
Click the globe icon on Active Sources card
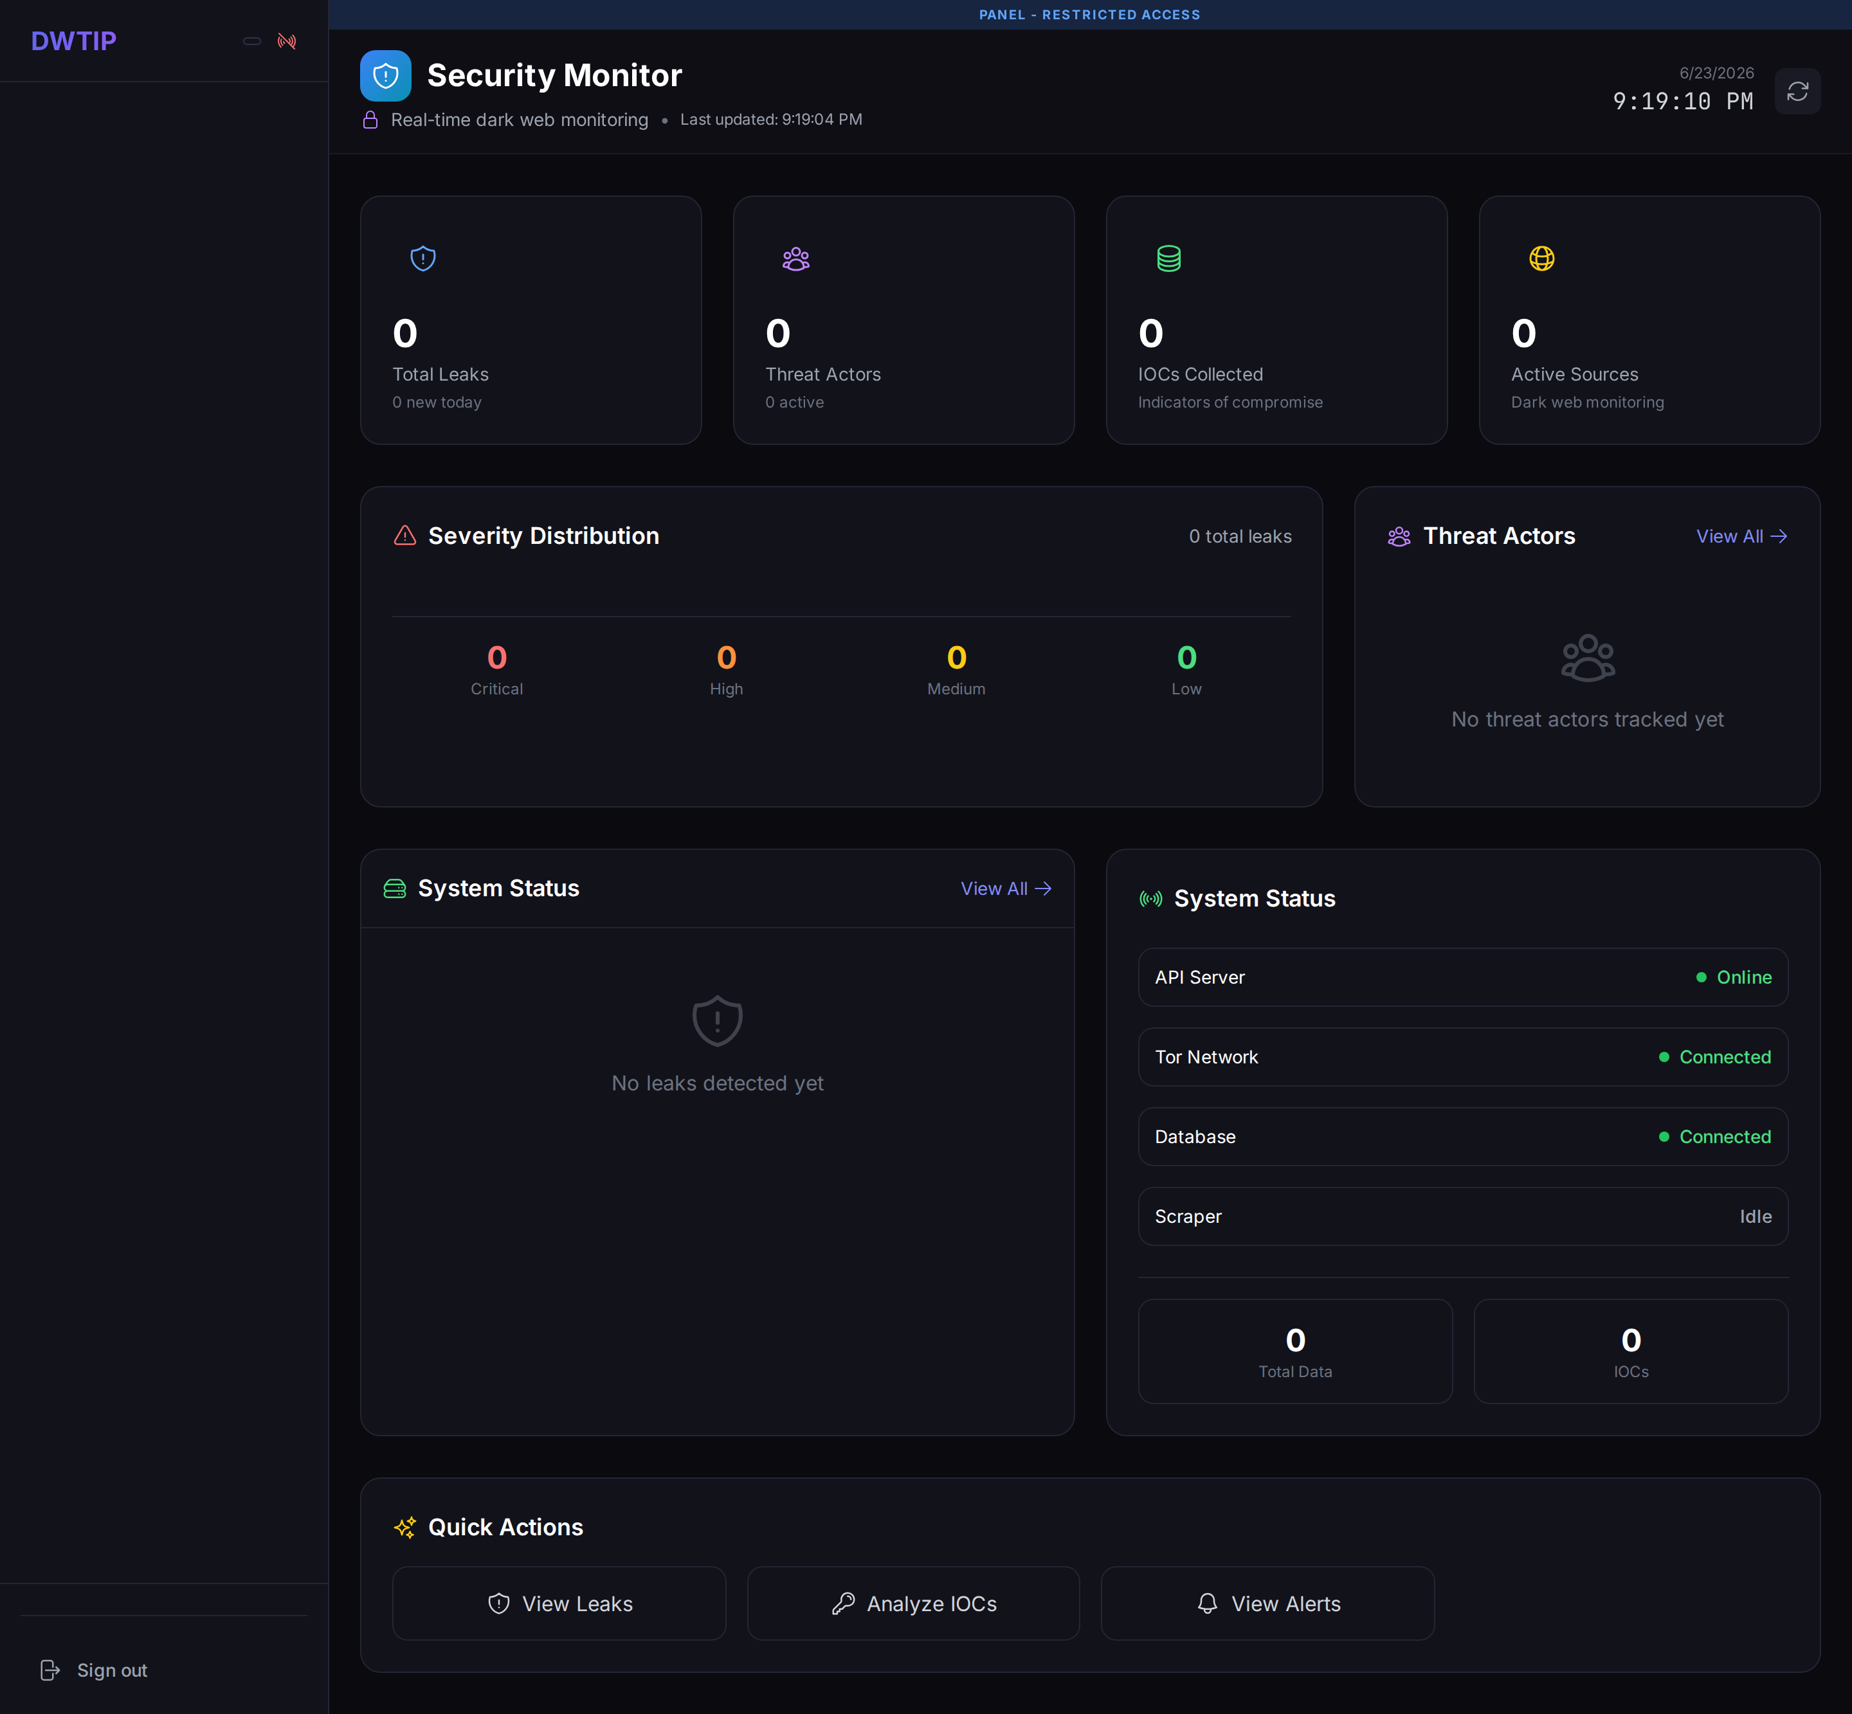[1542, 258]
